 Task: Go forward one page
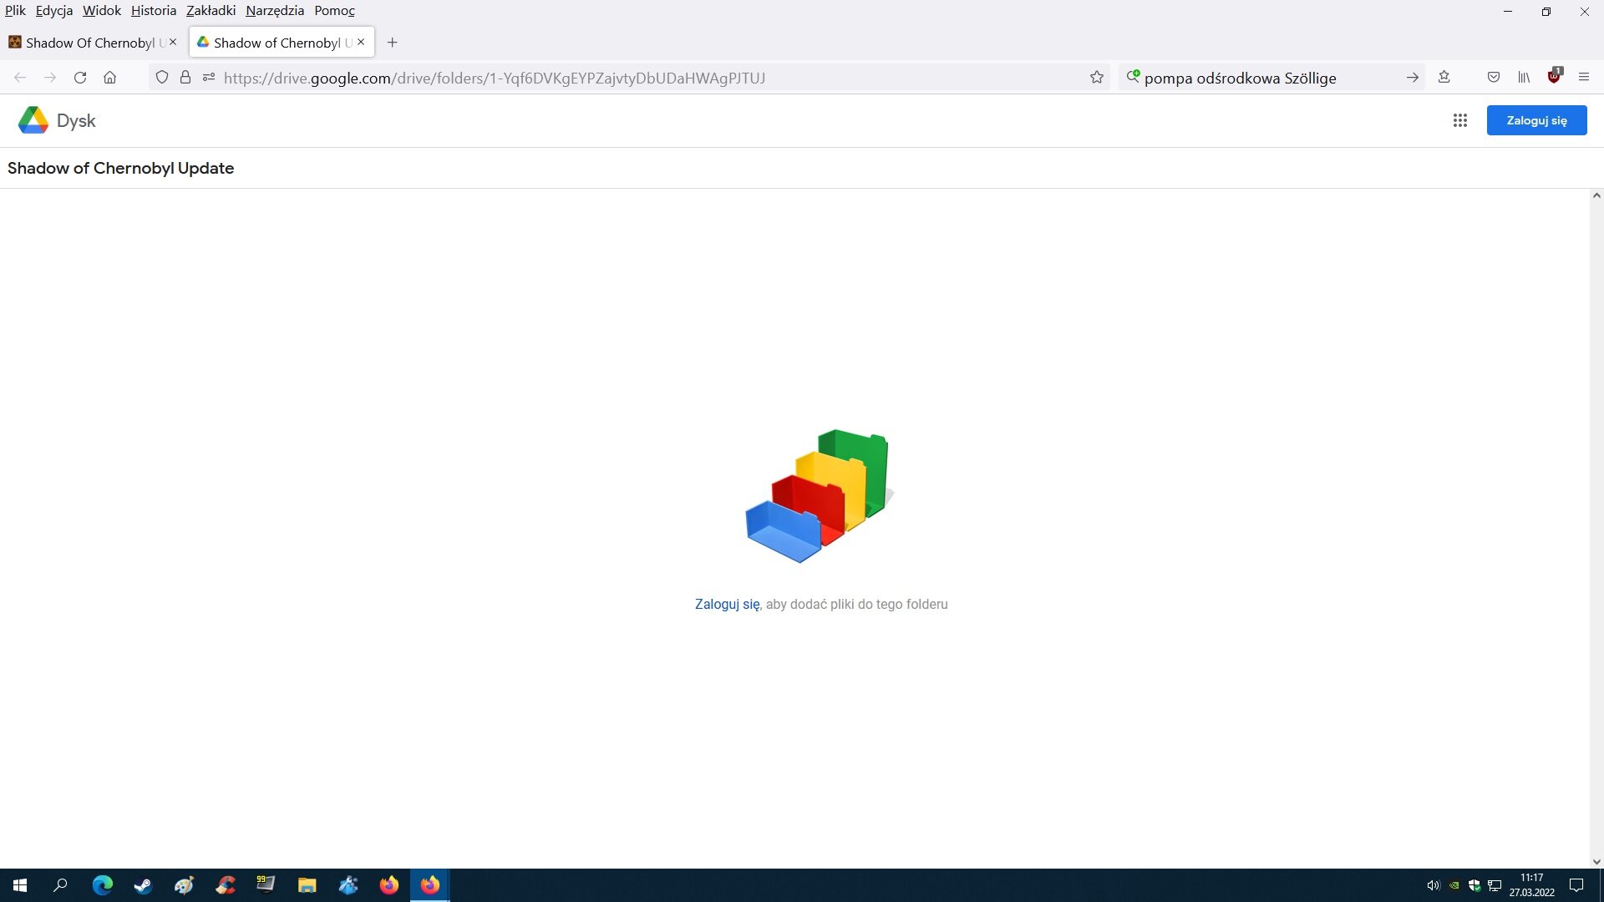[50, 78]
